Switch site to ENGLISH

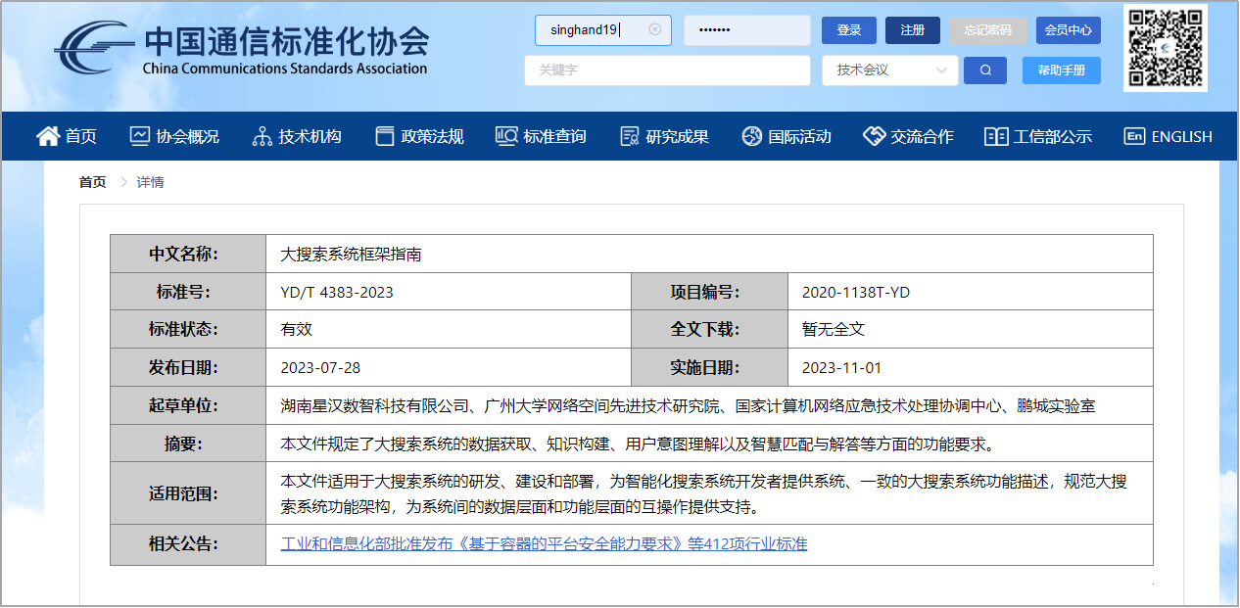pyautogui.click(x=1168, y=136)
